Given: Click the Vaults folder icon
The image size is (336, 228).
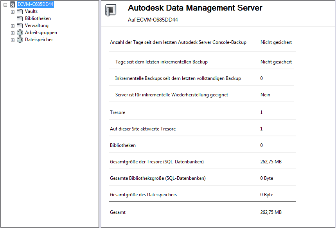Looking at the screenshot, I should (x=20, y=11).
